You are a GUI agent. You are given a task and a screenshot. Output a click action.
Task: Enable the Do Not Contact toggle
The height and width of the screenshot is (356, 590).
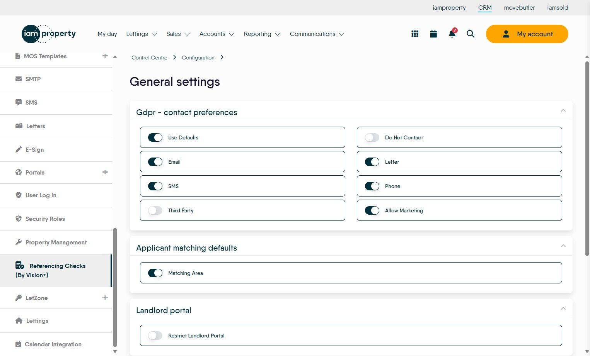(372, 137)
